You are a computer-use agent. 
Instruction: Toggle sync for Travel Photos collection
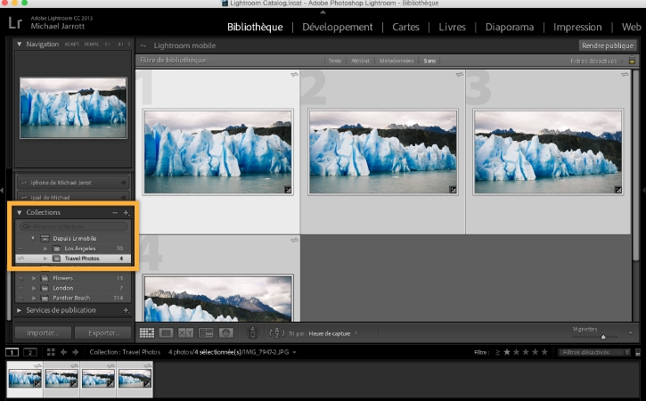point(21,258)
